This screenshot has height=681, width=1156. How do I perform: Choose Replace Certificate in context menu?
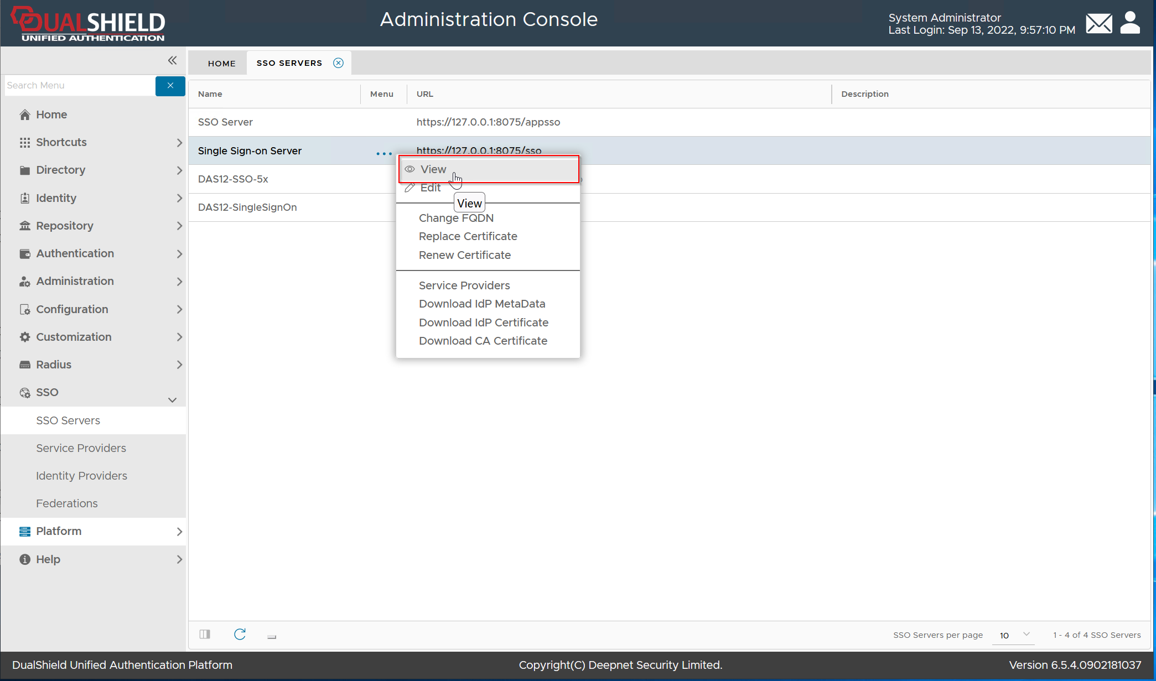coord(468,236)
